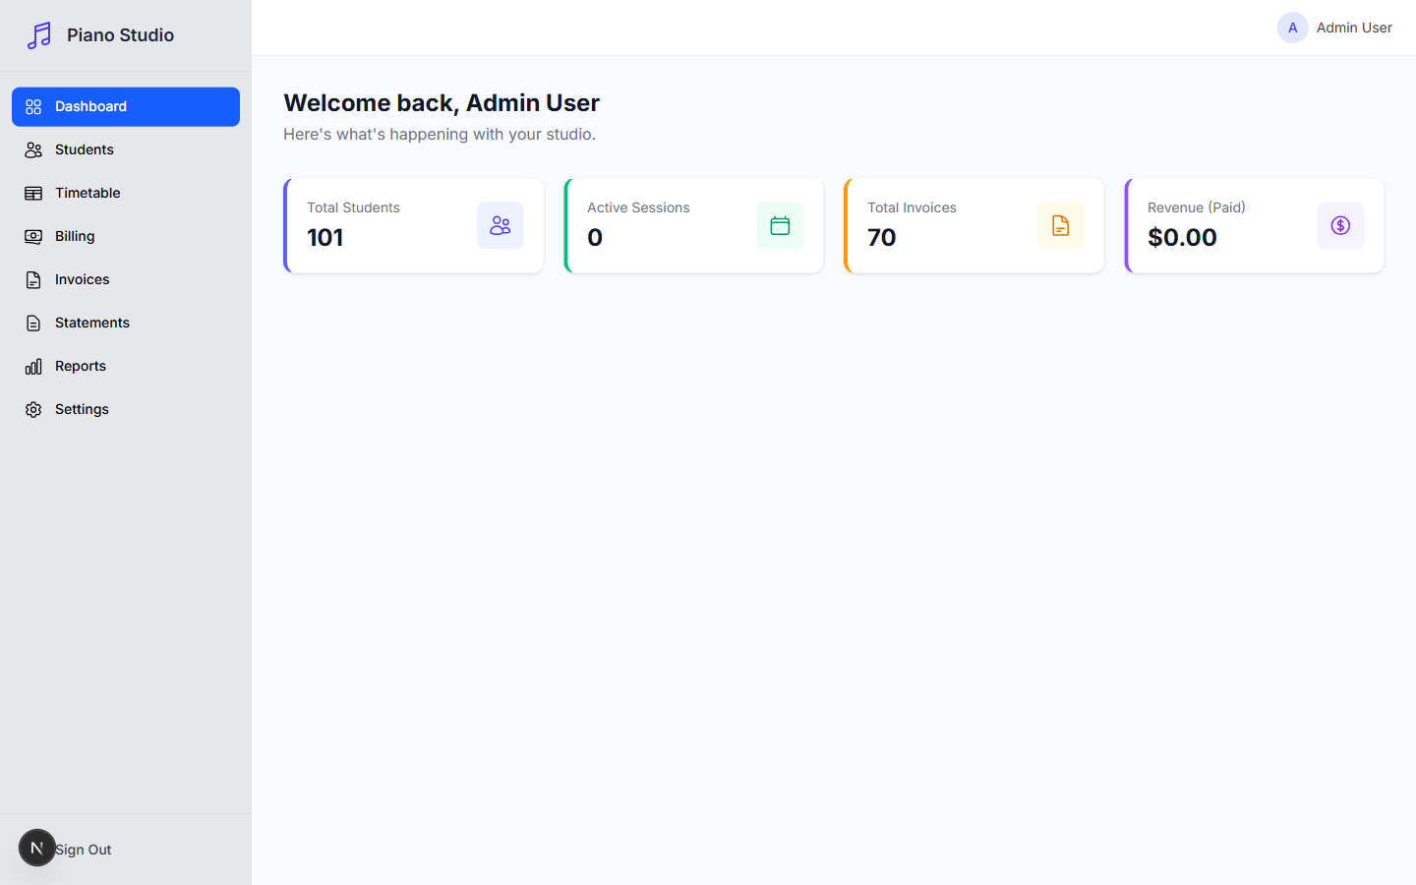Select the Total Students card label
The image size is (1416, 885).
pyautogui.click(x=353, y=207)
